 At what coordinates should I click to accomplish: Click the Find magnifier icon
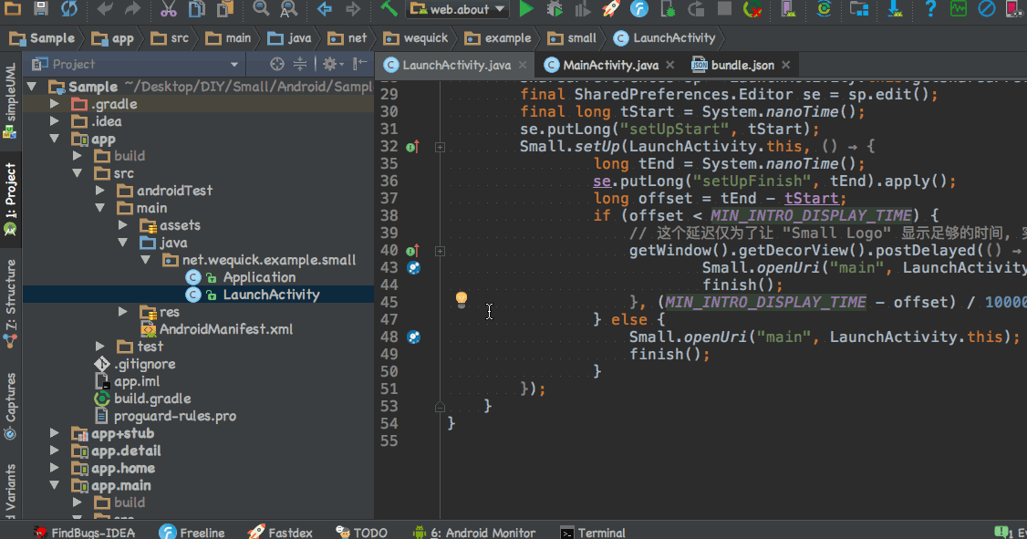click(x=261, y=8)
